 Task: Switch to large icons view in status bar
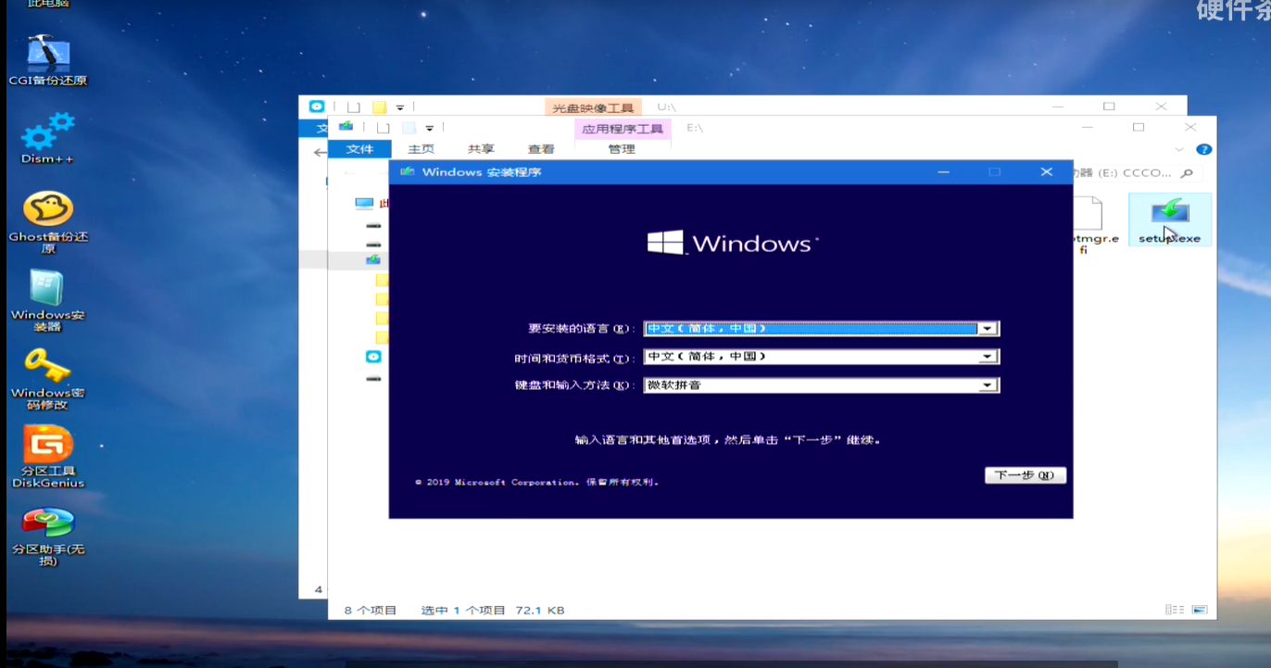pyautogui.click(x=1200, y=610)
